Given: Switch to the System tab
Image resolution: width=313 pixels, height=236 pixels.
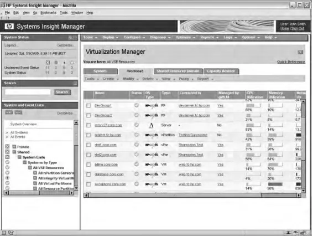Looking at the screenshot, I should click(x=101, y=71).
